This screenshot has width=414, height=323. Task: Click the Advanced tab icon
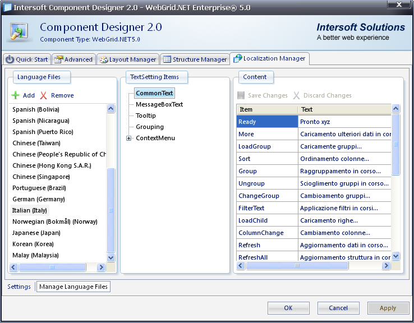59,59
